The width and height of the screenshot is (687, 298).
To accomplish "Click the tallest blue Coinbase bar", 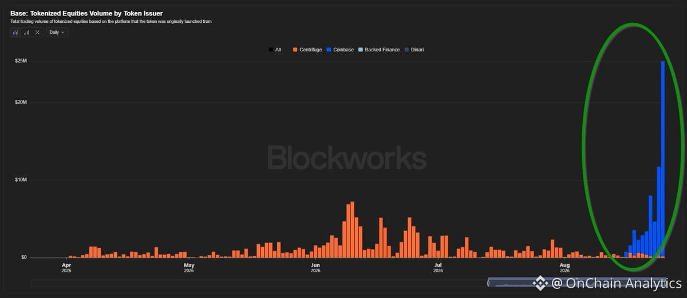I will [x=663, y=158].
